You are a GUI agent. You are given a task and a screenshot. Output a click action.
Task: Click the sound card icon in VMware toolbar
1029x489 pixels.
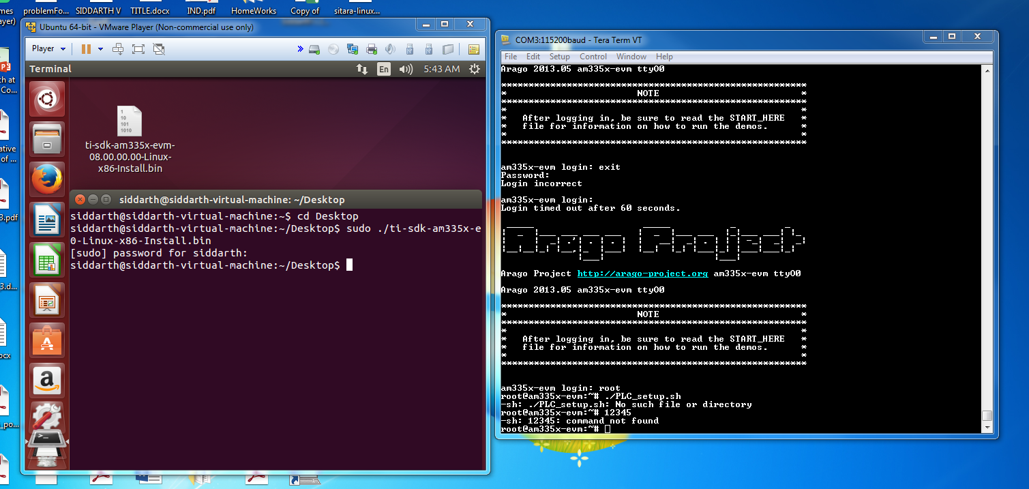click(391, 49)
